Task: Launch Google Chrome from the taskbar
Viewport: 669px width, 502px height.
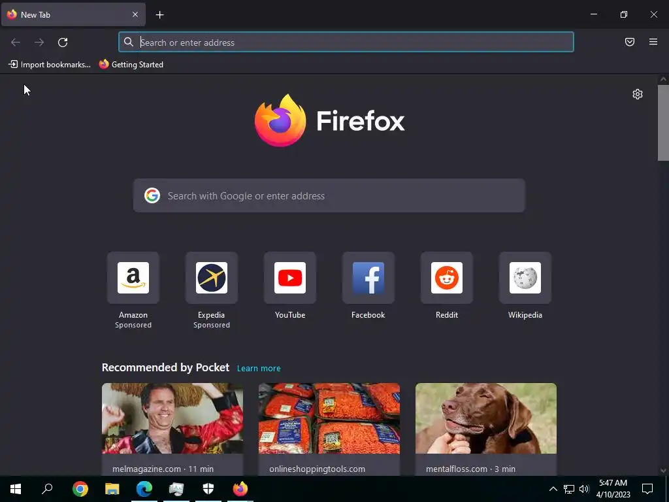Action: [x=80, y=489]
